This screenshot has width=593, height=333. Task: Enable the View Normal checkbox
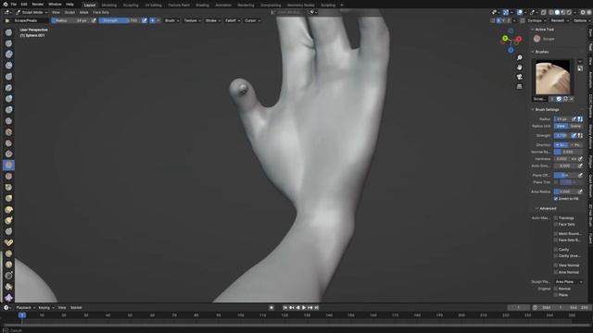tap(556, 265)
